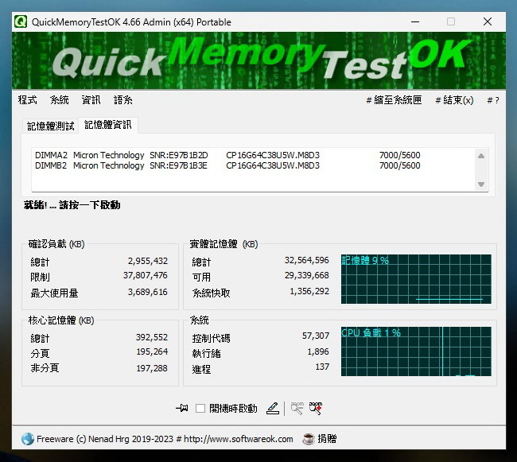Image resolution: width=517 pixels, height=462 pixels.
Task: Open the 系統 menu
Action: coord(60,100)
